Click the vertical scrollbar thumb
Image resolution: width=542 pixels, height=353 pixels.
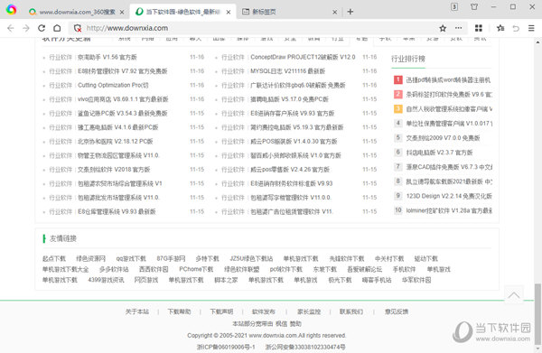(x=537, y=313)
